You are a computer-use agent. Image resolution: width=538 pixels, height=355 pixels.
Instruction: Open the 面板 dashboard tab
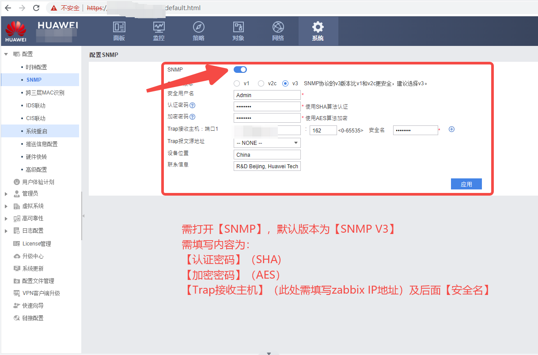119,31
